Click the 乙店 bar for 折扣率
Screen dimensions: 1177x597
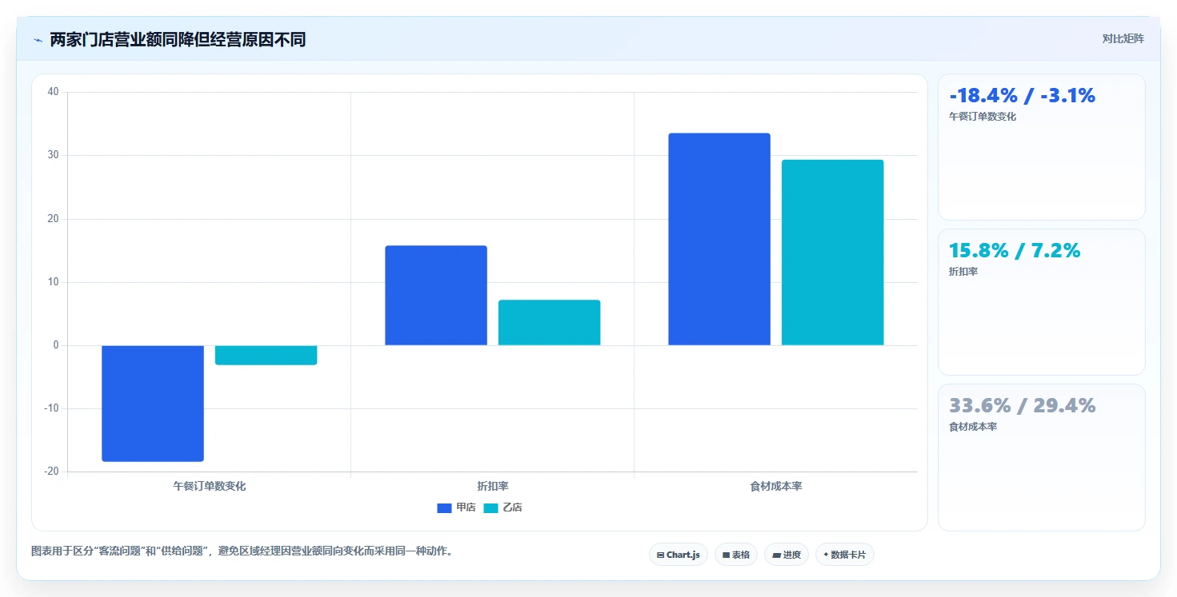[550, 323]
